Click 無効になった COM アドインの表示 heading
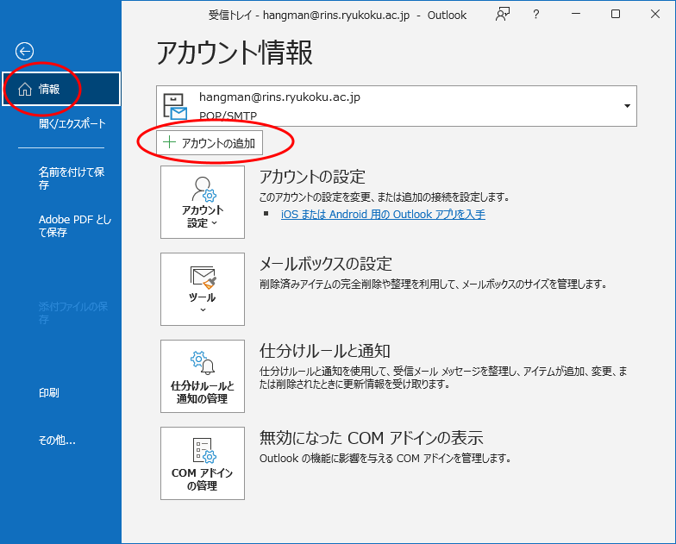This screenshot has height=544, width=676. 371,438
